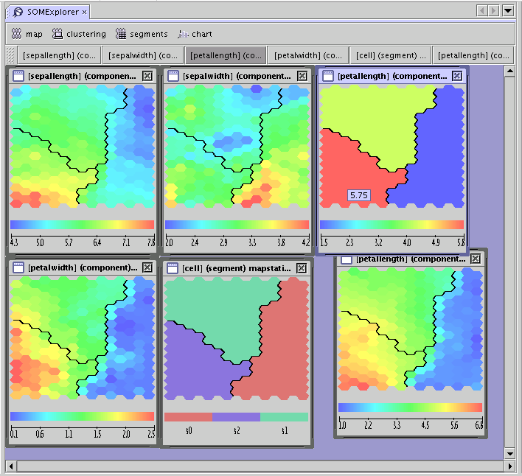This screenshot has width=522, height=476.
Task: Close the cell segment mapstatistic window
Action: point(302,268)
